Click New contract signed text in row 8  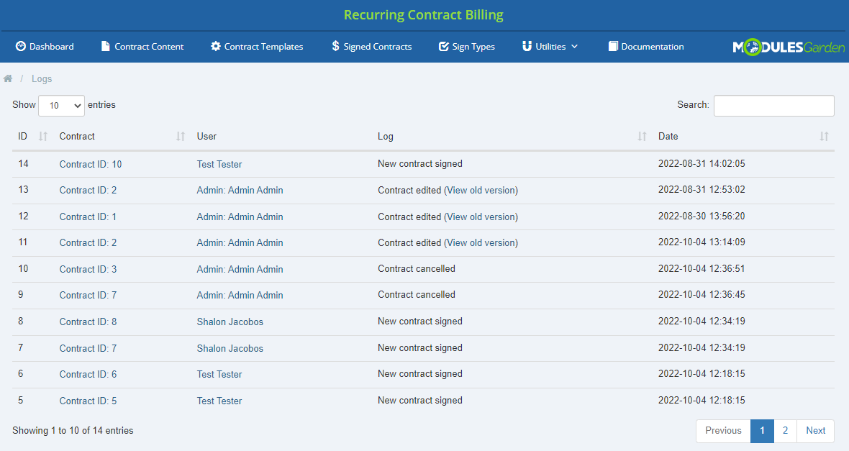[x=420, y=321]
